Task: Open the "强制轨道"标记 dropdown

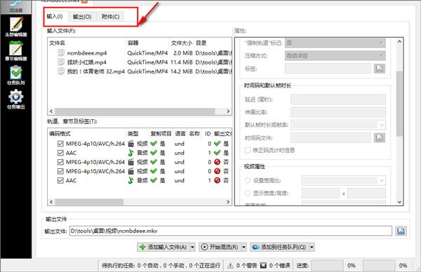Action: 335,43
